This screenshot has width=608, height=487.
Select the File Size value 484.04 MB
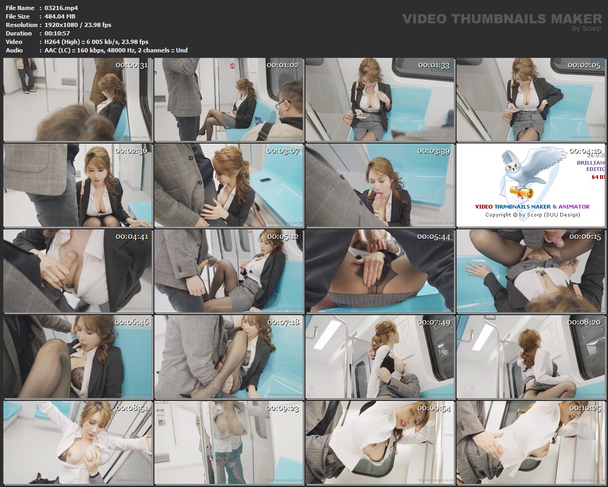[60, 16]
